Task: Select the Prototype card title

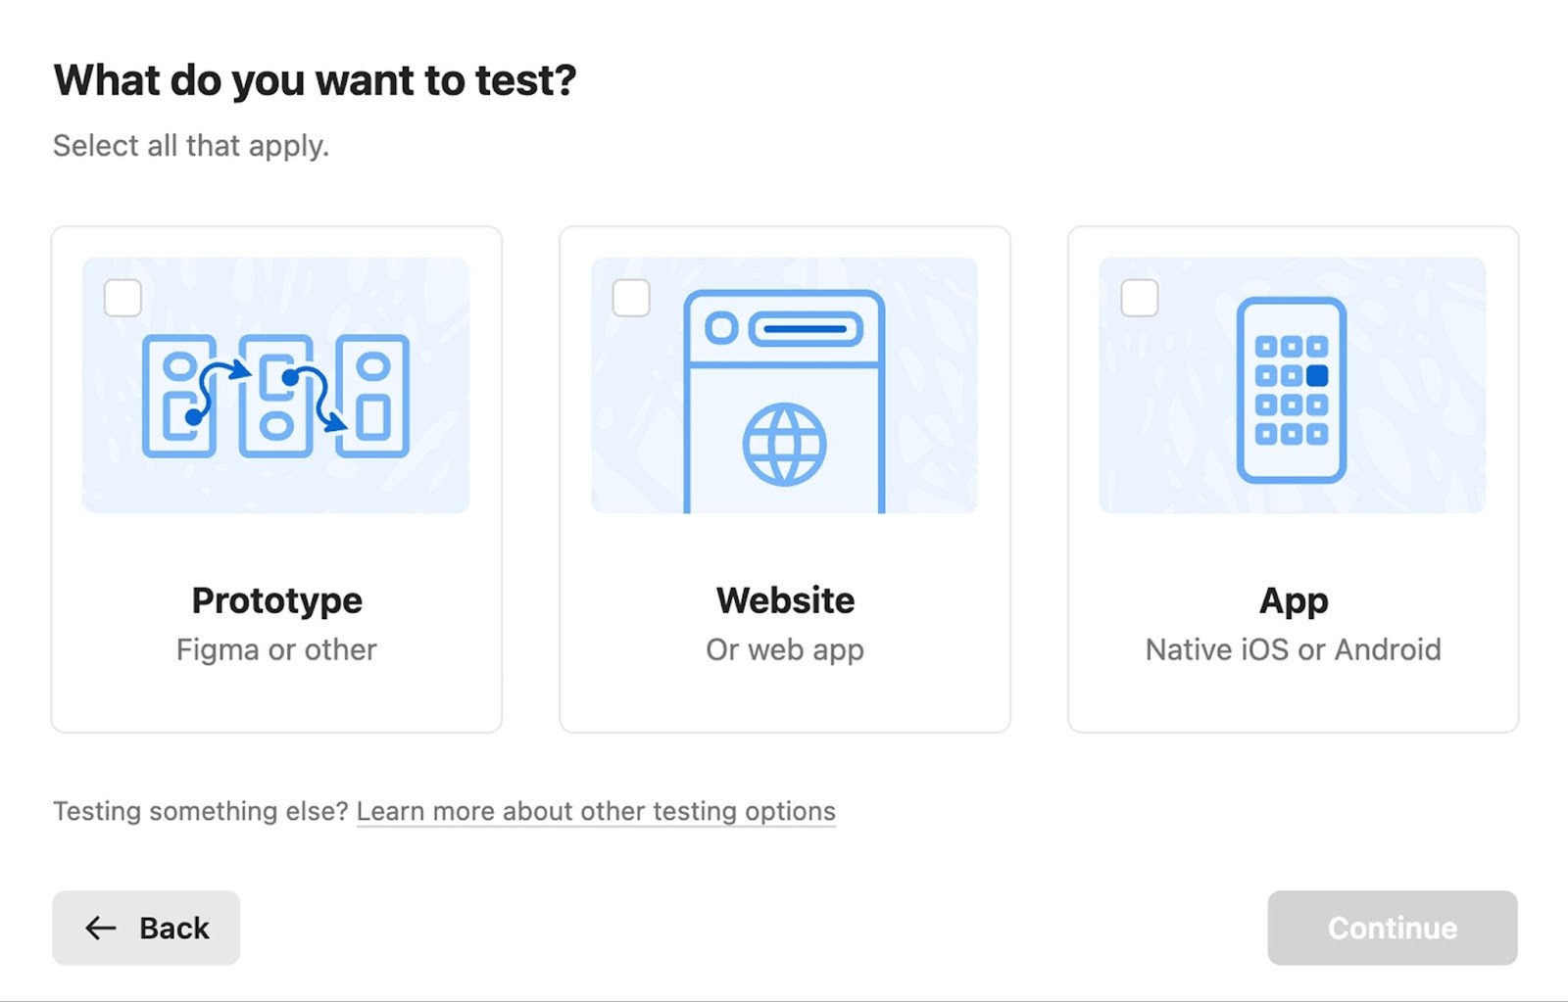Action: [276, 600]
